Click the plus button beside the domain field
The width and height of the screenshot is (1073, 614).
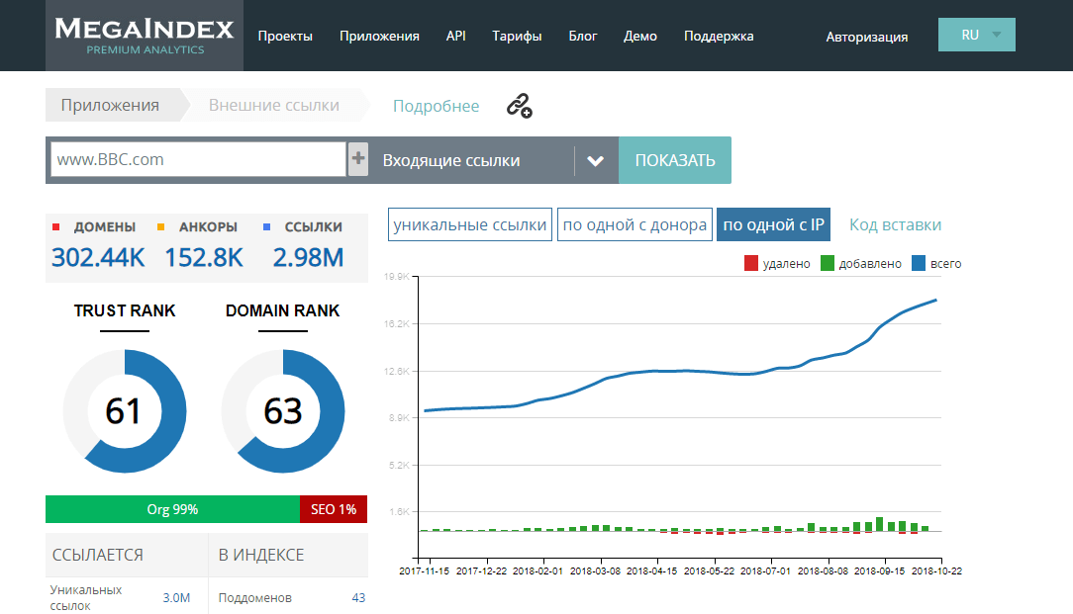click(x=358, y=159)
